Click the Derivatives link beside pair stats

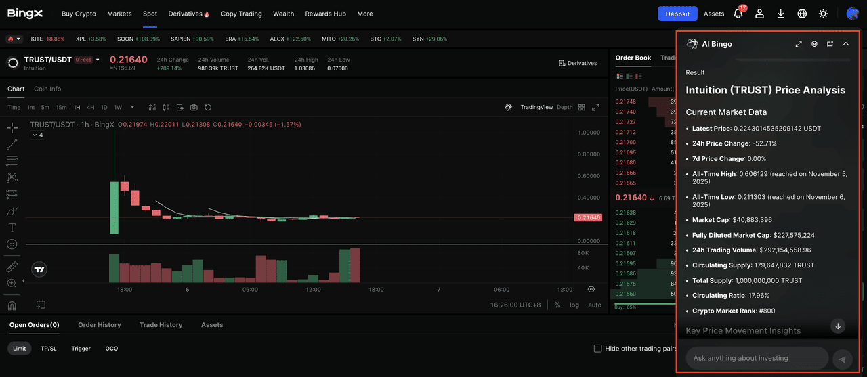(578, 63)
